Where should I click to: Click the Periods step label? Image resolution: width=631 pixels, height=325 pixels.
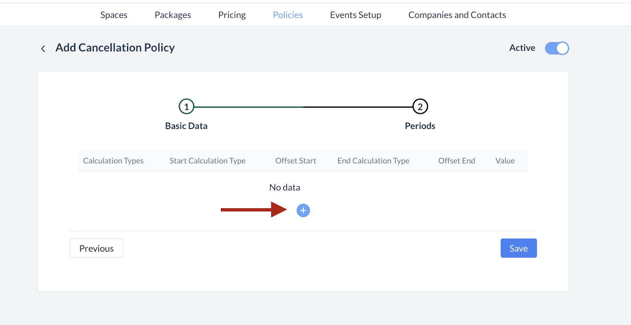[420, 126]
